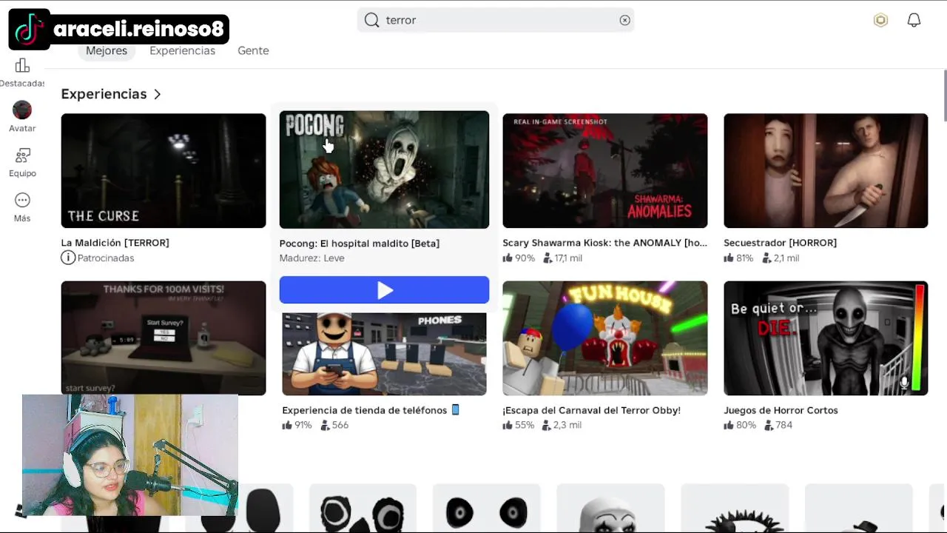The image size is (947, 533).
Task: Open Destacadas charts icon in sidebar
Action: point(22,66)
